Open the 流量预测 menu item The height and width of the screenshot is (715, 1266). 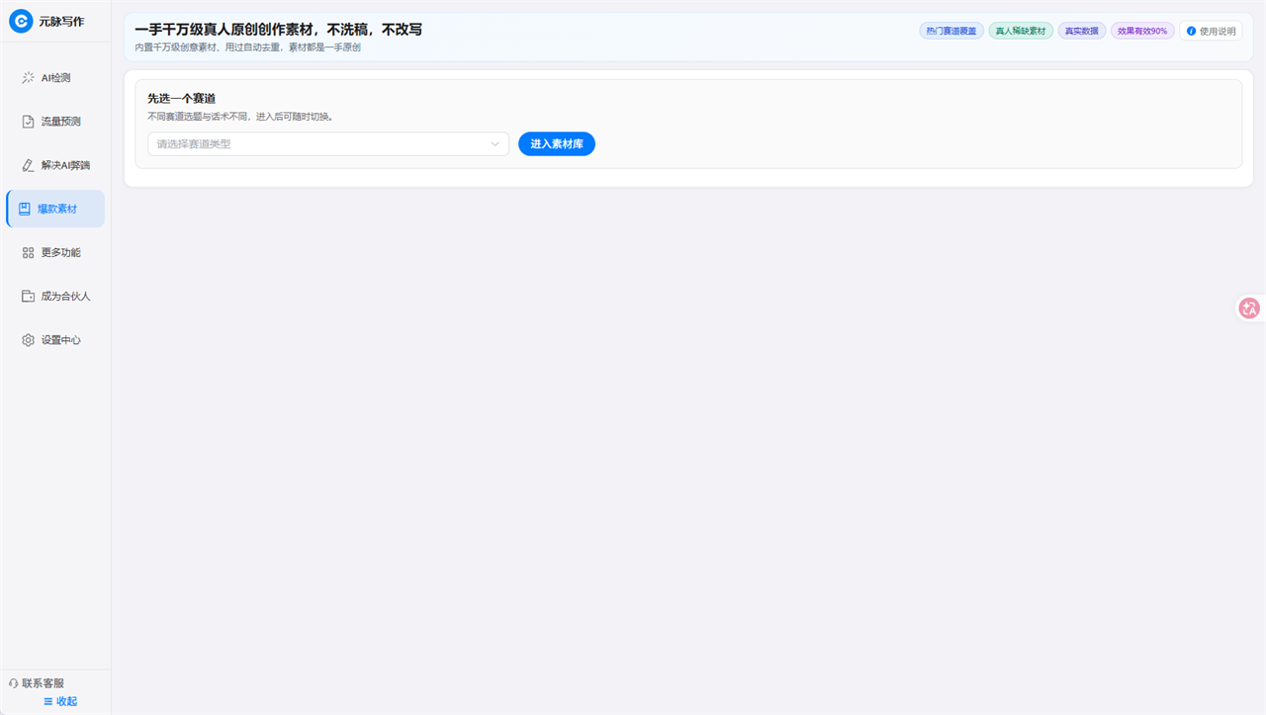[x=55, y=122]
